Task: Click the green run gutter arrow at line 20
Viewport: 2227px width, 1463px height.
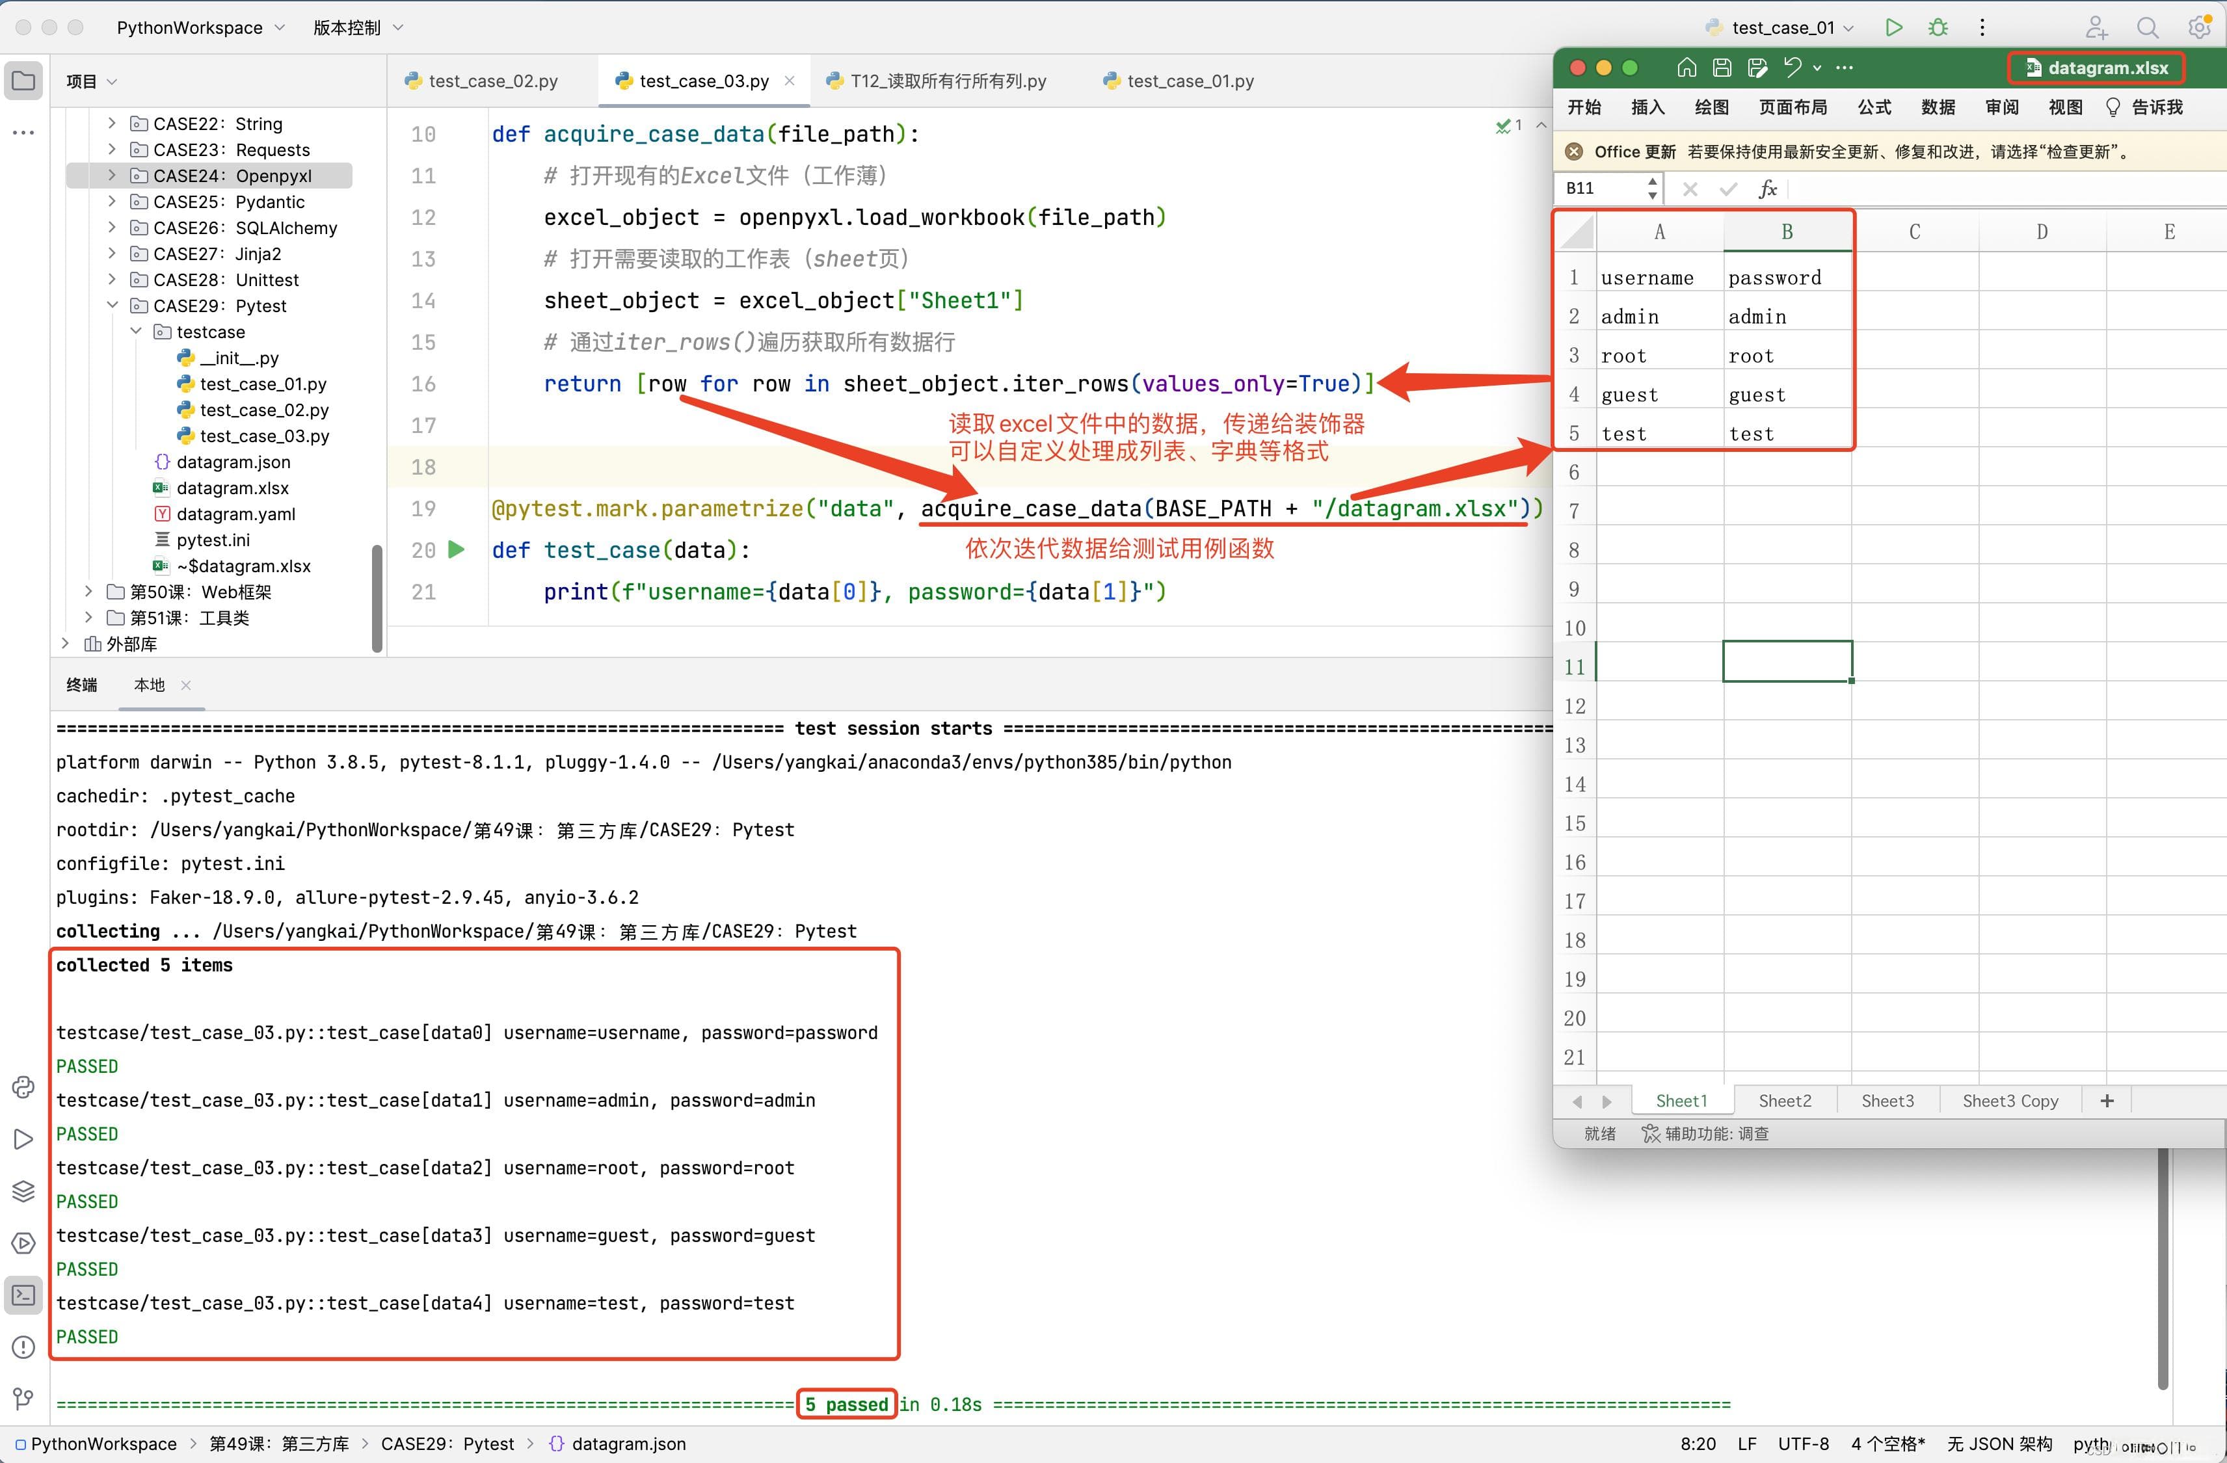Action: coord(457,549)
